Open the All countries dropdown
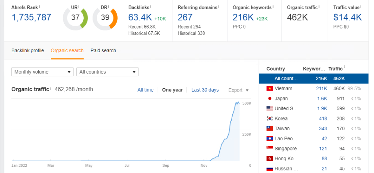This screenshot has height=173, width=374. point(107,72)
